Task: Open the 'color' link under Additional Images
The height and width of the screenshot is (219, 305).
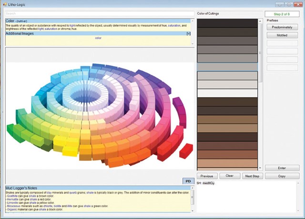Action: 98,38
